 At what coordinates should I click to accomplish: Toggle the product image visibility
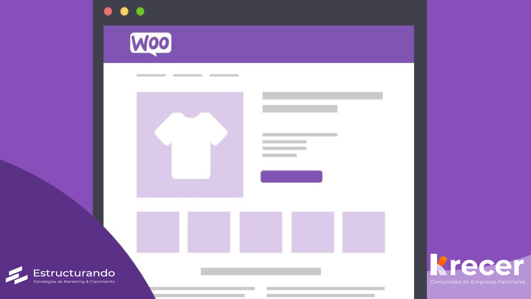tap(190, 144)
